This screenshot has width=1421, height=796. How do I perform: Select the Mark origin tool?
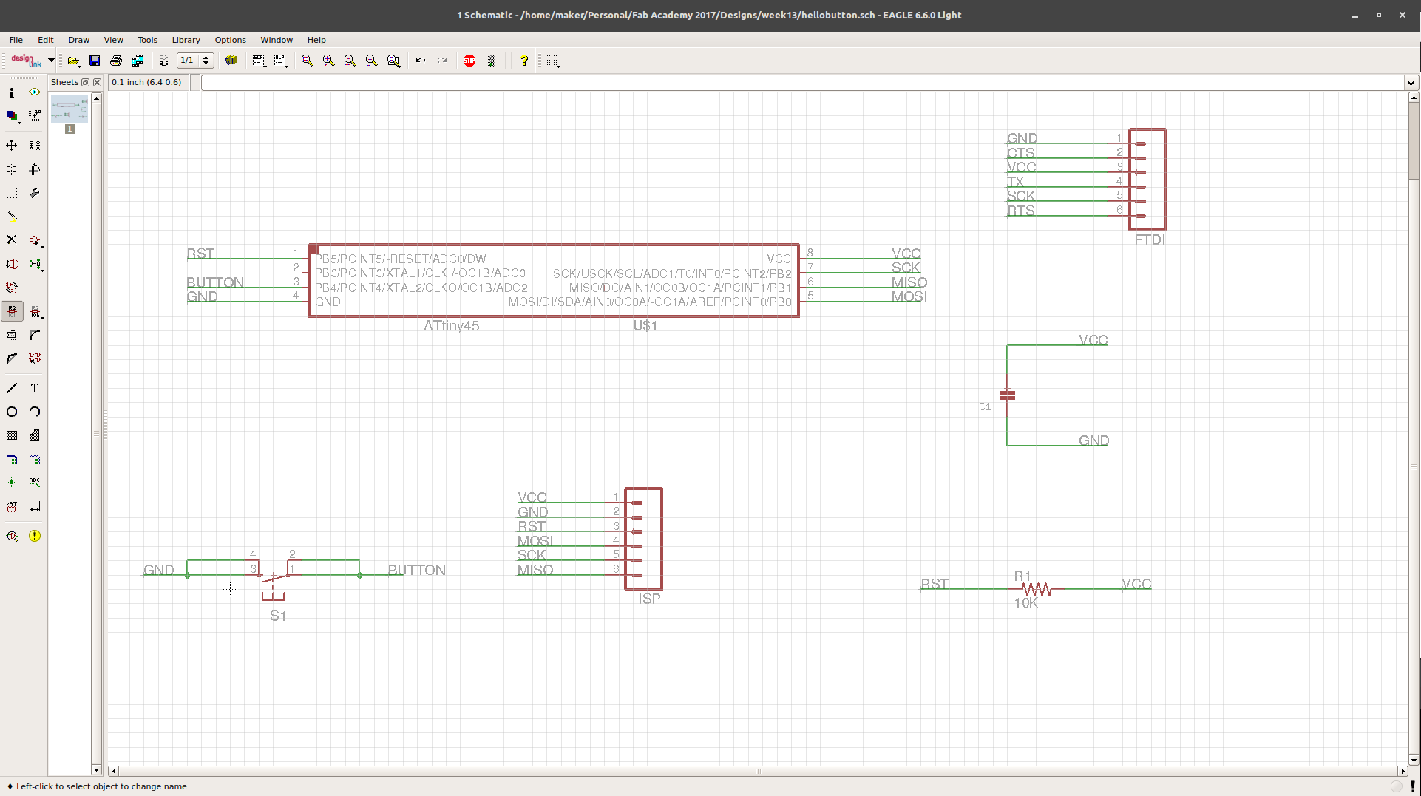(x=35, y=116)
